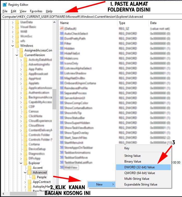Collapse the CurrentVersion tree node

(x=17, y=55)
